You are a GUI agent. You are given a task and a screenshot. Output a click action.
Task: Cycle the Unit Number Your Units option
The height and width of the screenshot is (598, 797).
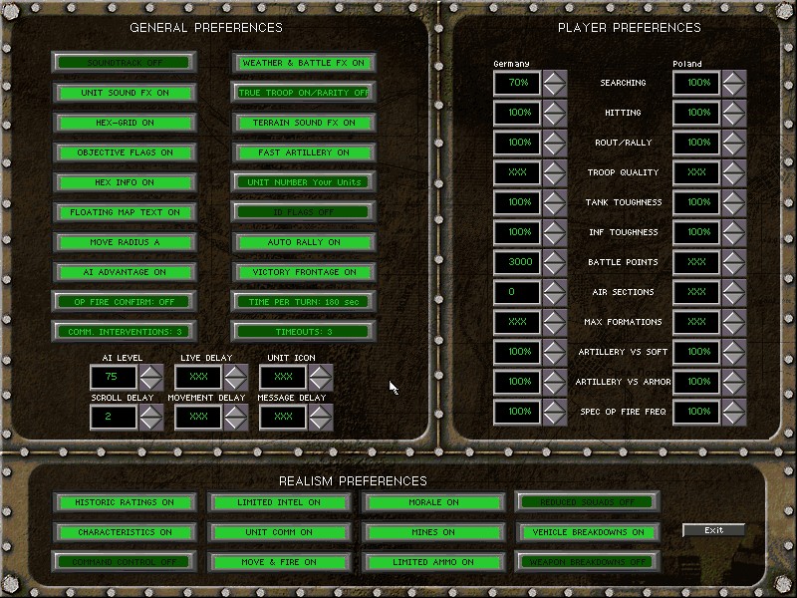pyautogui.click(x=304, y=182)
